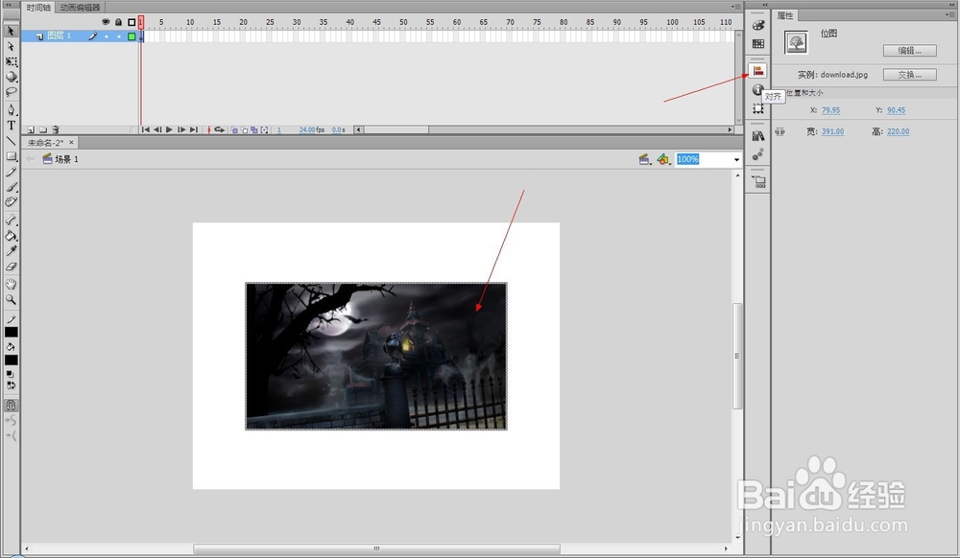Image resolution: width=960 pixels, height=558 pixels.
Task: Open the Swatches grid panel icon
Action: pyautogui.click(x=758, y=44)
